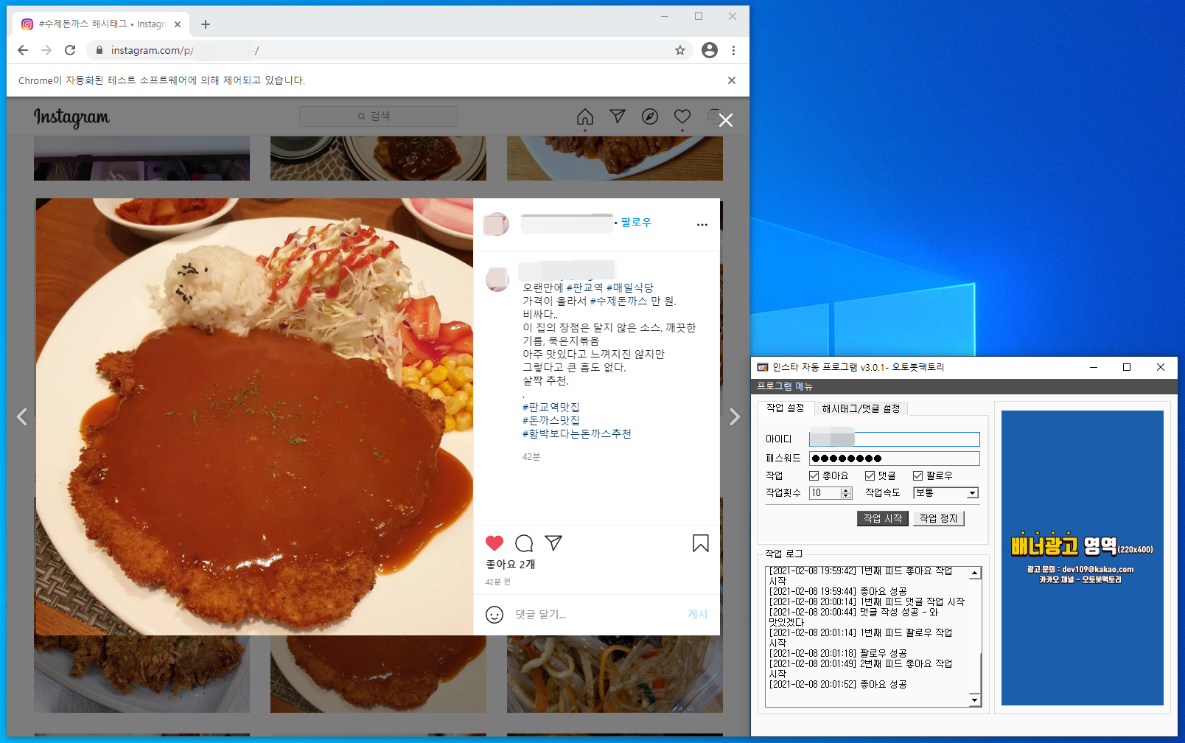The width and height of the screenshot is (1185, 743).
Task: Maximize the 인스타 자동 프로그램 window
Action: coord(1127,367)
